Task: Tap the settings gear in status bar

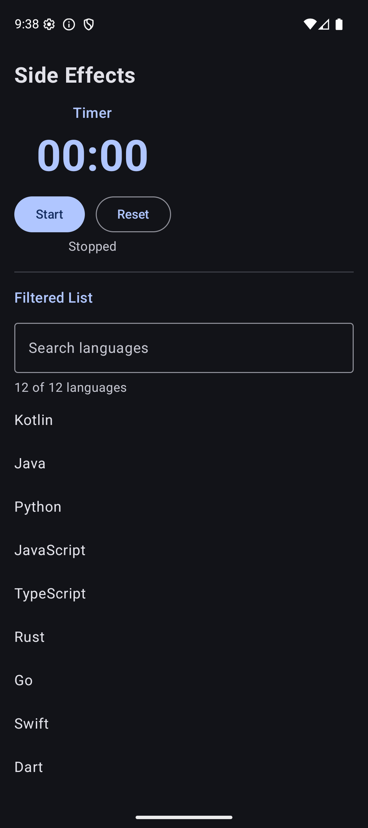Action: tap(49, 24)
